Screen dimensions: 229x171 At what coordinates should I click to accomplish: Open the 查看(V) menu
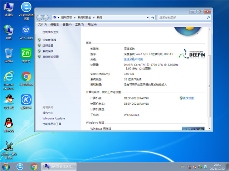67,25
